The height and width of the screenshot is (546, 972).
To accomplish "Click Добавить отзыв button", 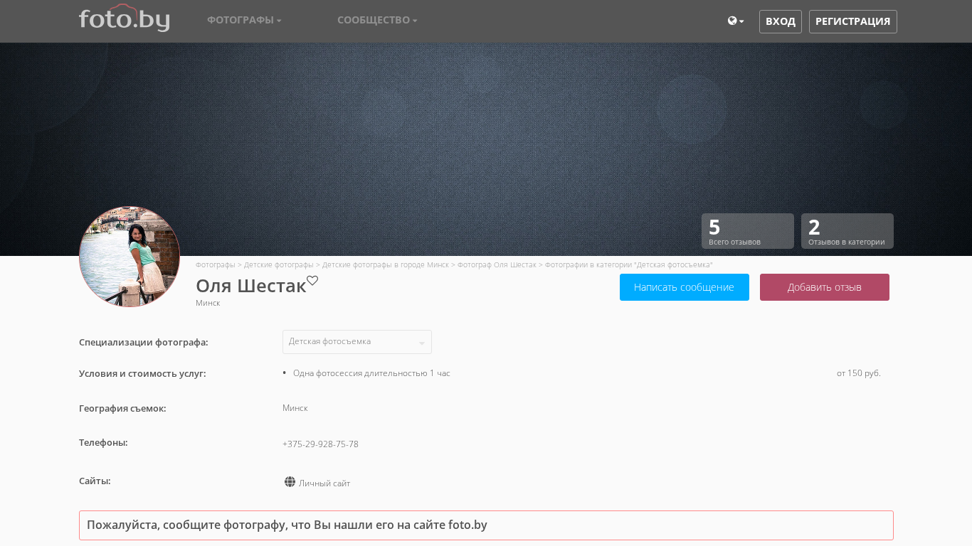I will pos(825,287).
